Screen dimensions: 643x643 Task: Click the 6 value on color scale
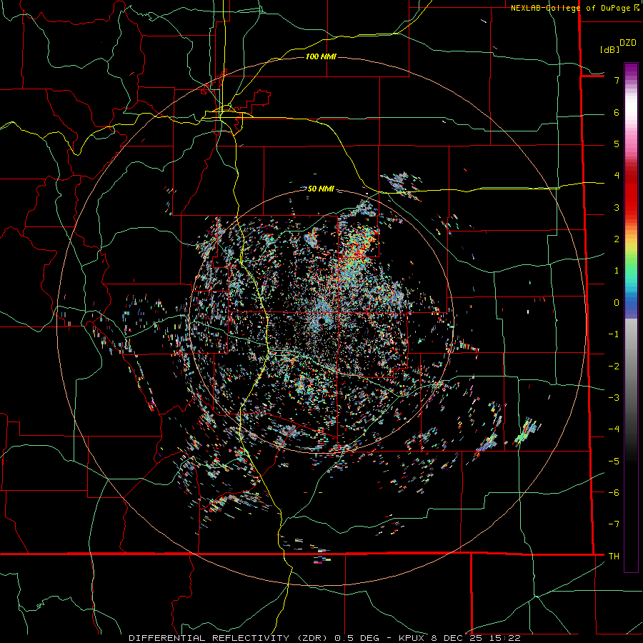click(617, 112)
